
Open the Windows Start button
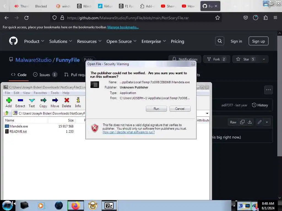click(x=7, y=206)
